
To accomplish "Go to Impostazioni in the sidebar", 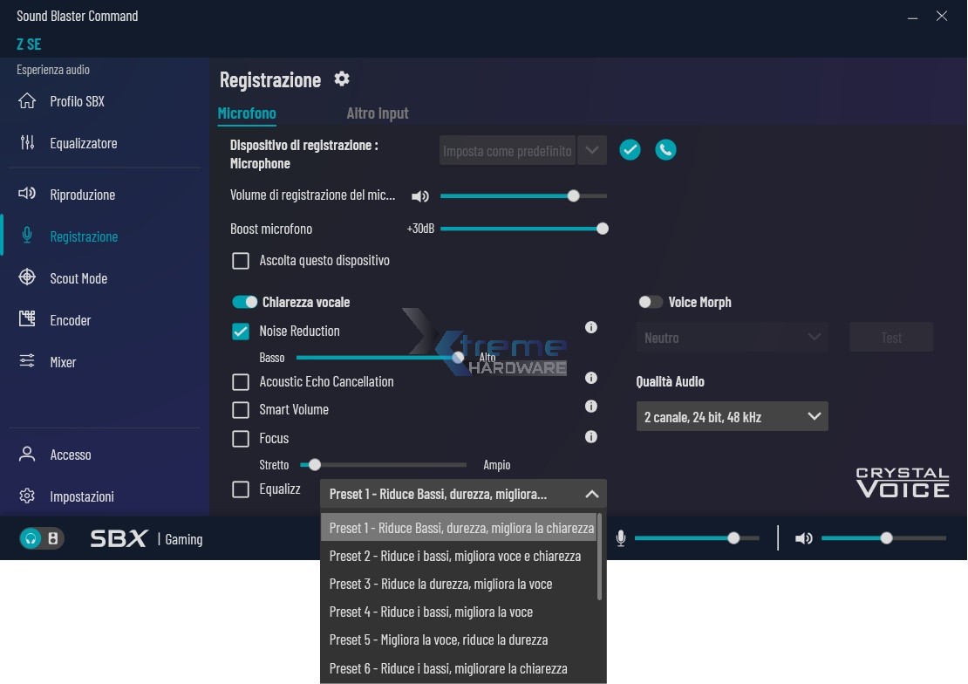I will [x=81, y=496].
